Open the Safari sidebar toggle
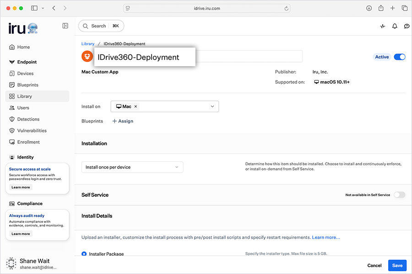This screenshot has height=274, width=412. click(34, 8)
